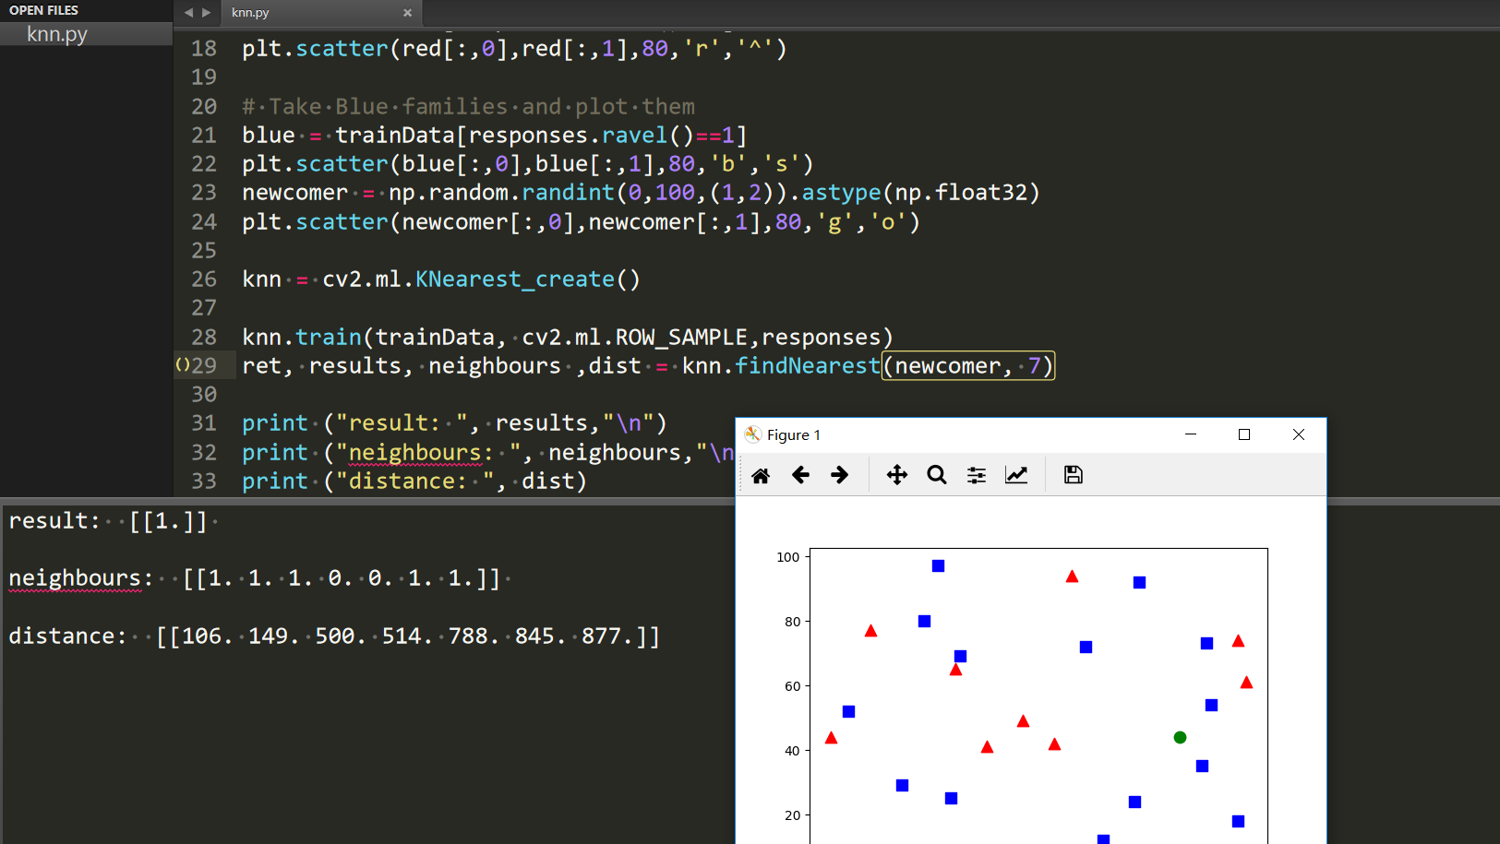Click the OPEN FILES sidebar header
1500x844 pixels.
pos(43,10)
